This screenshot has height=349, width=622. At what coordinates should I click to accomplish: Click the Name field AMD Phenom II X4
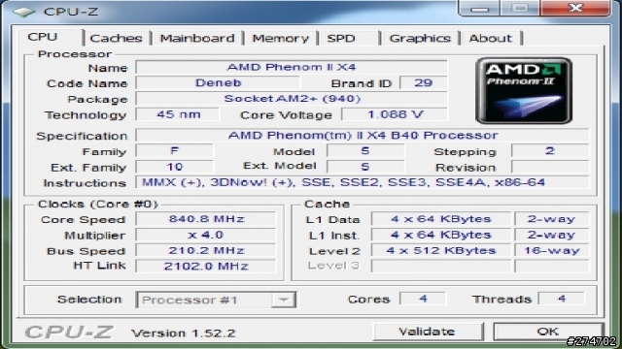click(x=292, y=67)
